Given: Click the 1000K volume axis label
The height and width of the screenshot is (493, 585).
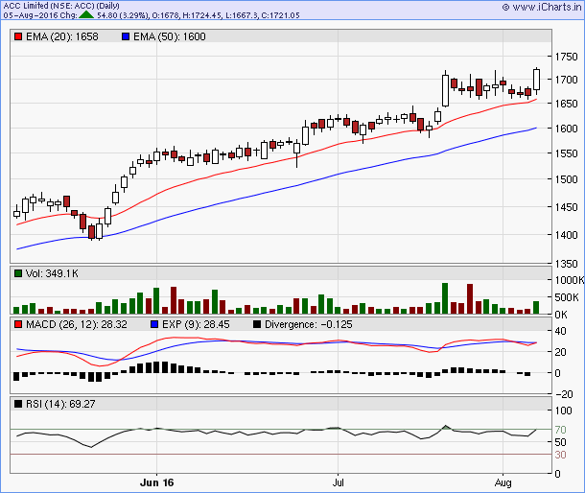Looking at the screenshot, I should tap(570, 280).
